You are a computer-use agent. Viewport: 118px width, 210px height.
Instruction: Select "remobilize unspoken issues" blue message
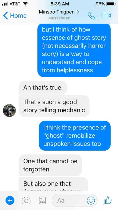[x=75, y=135]
